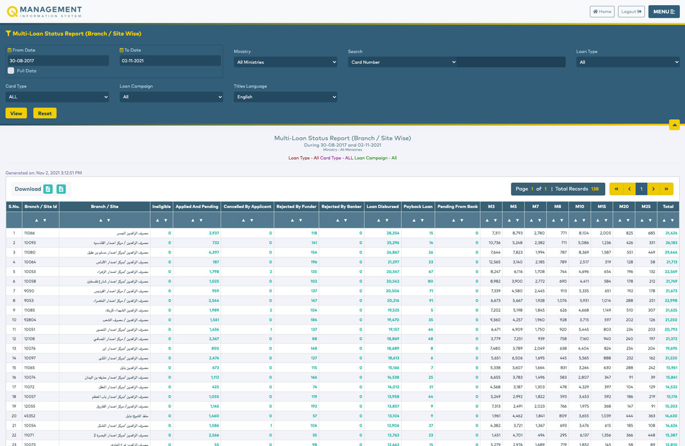
Task: Go to the first page of results
Action: 616,189
